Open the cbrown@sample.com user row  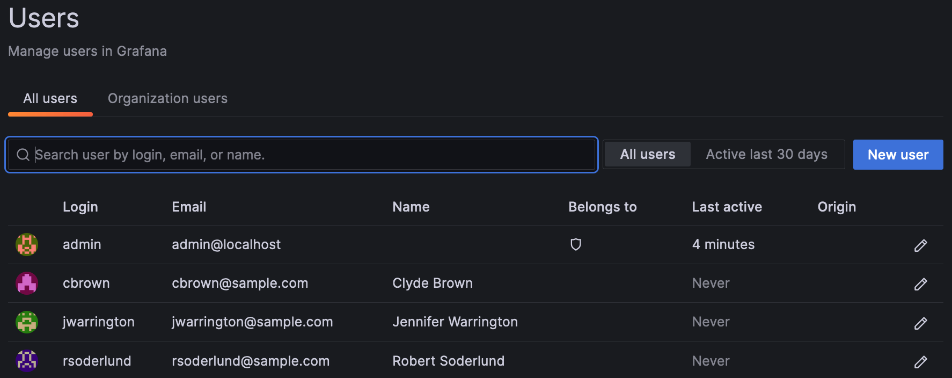[240, 283]
